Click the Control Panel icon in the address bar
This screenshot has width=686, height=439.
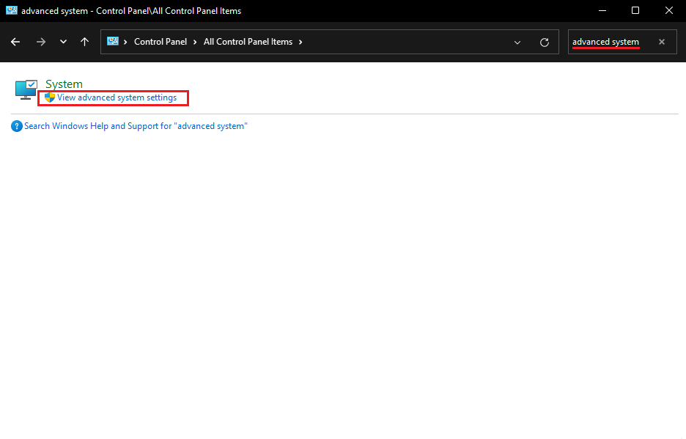point(113,42)
